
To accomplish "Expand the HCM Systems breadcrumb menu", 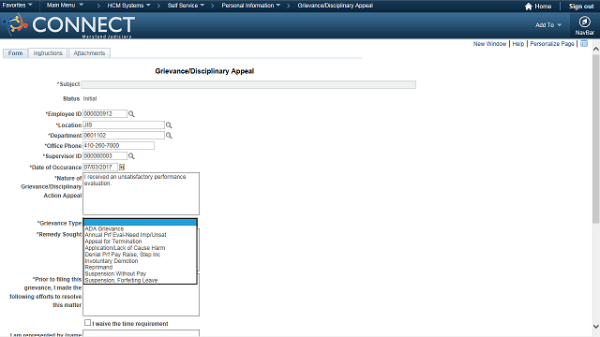I will pyautogui.click(x=128, y=6).
